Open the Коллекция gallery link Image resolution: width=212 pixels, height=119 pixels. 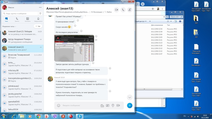coord(97,12)
